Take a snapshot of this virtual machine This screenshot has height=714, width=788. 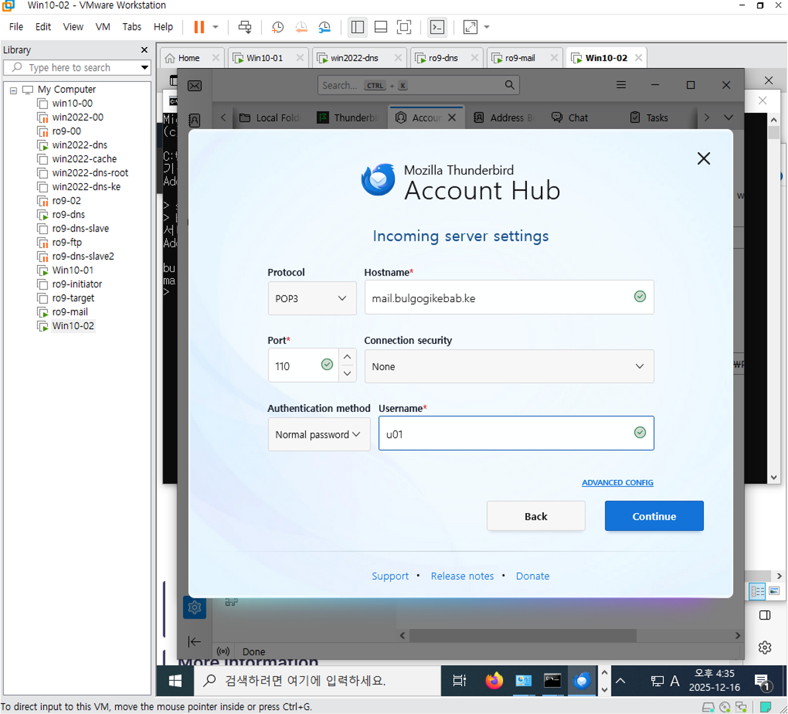click(x=278, y=27)
